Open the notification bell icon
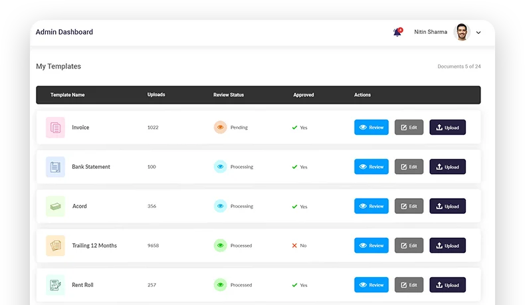 [397, 32]
